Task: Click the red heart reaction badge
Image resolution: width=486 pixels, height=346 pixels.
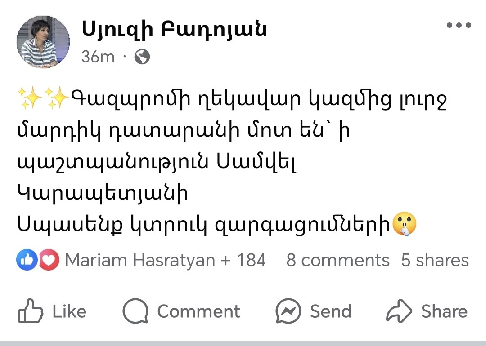Action: coord(49,260)
